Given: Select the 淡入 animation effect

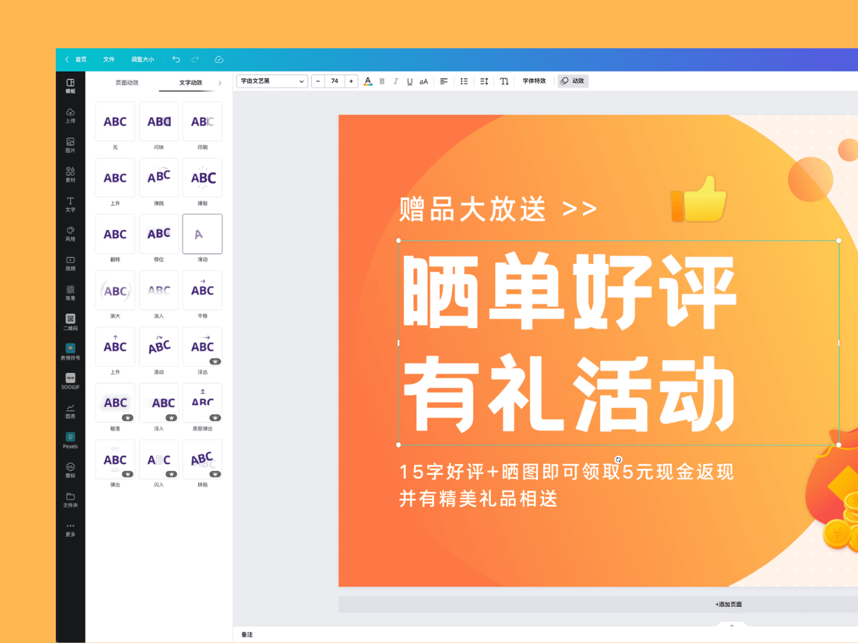Looking at the screenshot, I should tap(159, 291).
